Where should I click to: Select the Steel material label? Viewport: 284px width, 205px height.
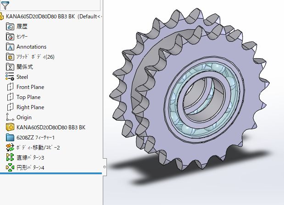[22, 77]
